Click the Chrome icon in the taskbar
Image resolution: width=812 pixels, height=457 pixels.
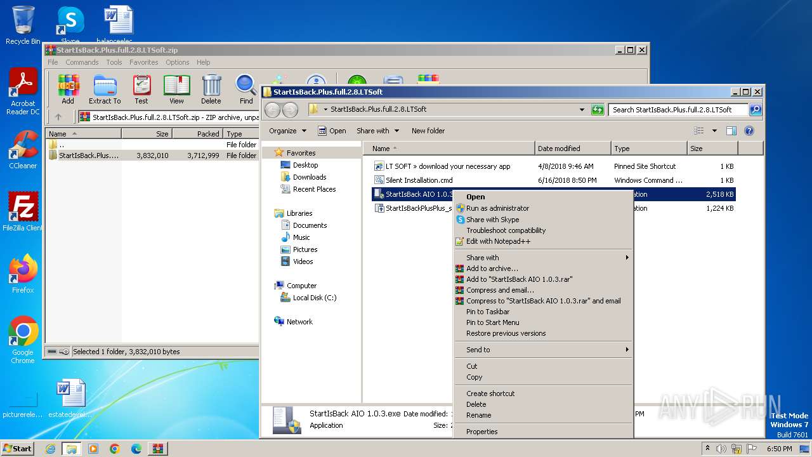115,449
